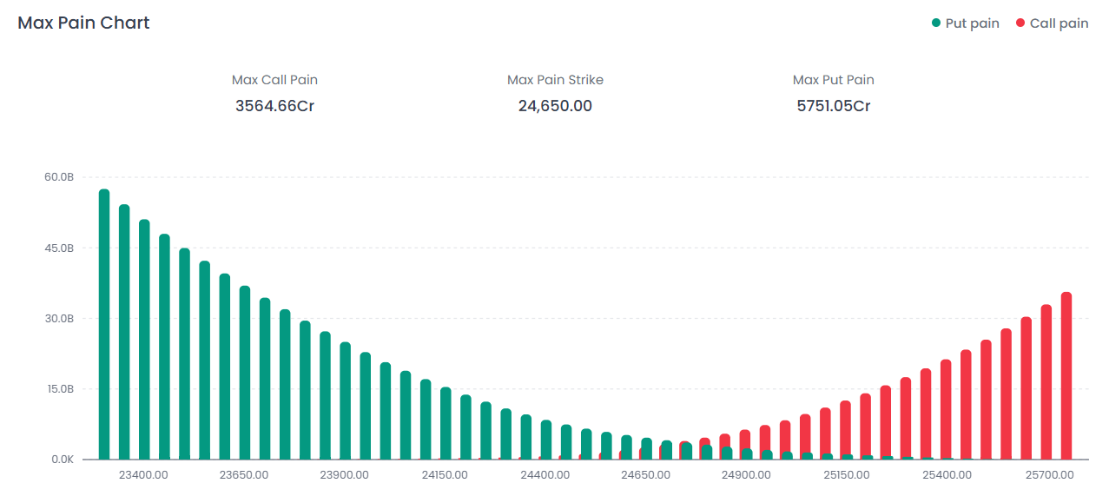
Task: Click the 24650.00 x-axis label
Action: pyautogui.click(x=645, y=475)
